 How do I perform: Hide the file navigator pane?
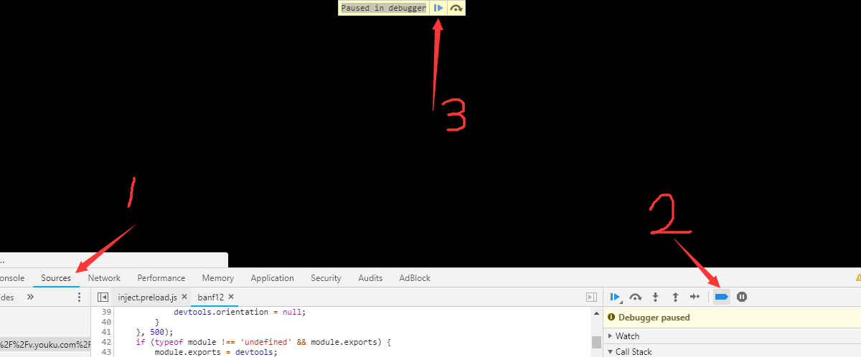pyautogui.click(x=103, y=297)
